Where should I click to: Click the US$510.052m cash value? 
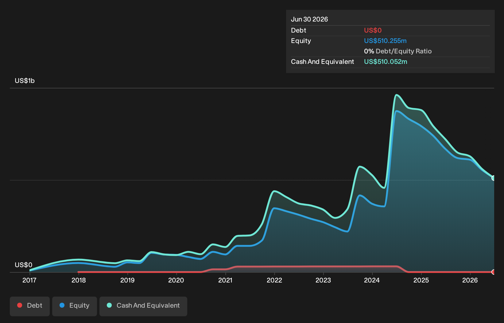click(x=386, y=62)
